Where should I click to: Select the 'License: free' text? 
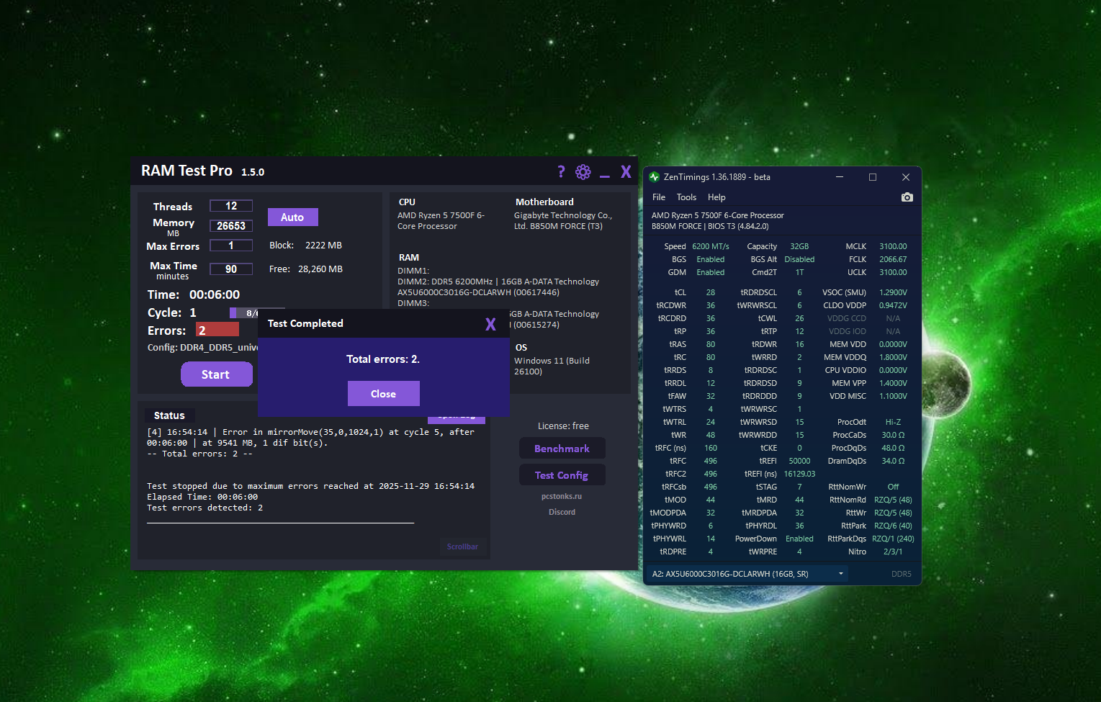click(x=563, y=426)
